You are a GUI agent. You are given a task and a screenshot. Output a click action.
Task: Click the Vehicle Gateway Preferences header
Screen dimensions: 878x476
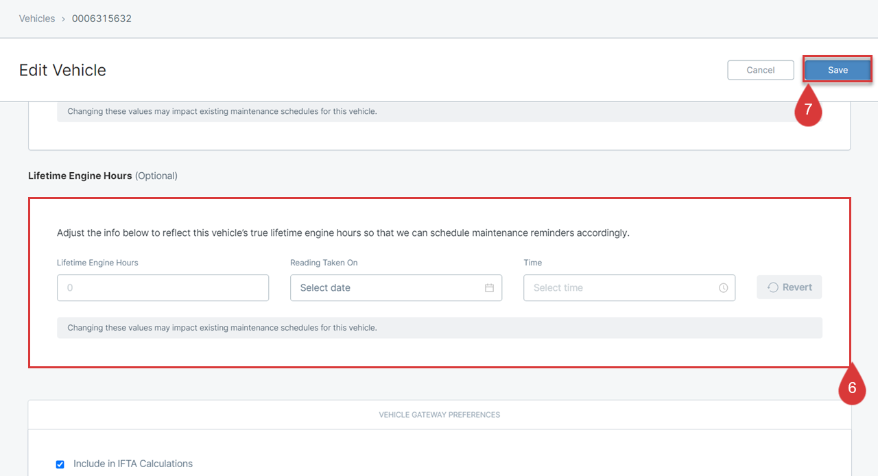tap(440, 415)
